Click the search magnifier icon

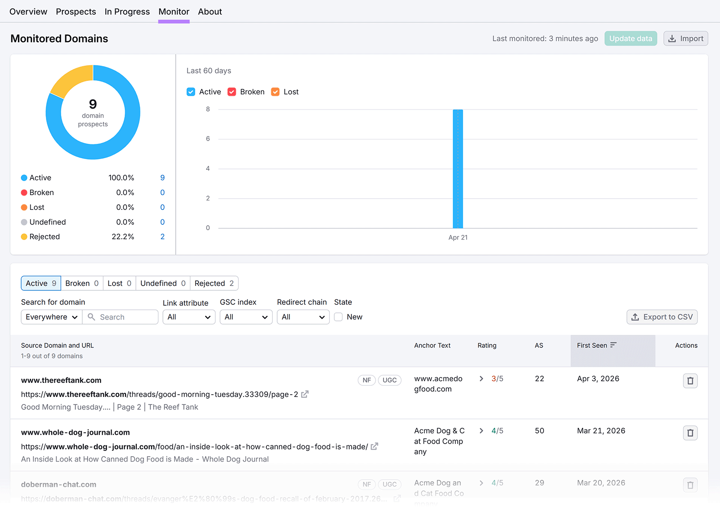[x=92, y=317]
